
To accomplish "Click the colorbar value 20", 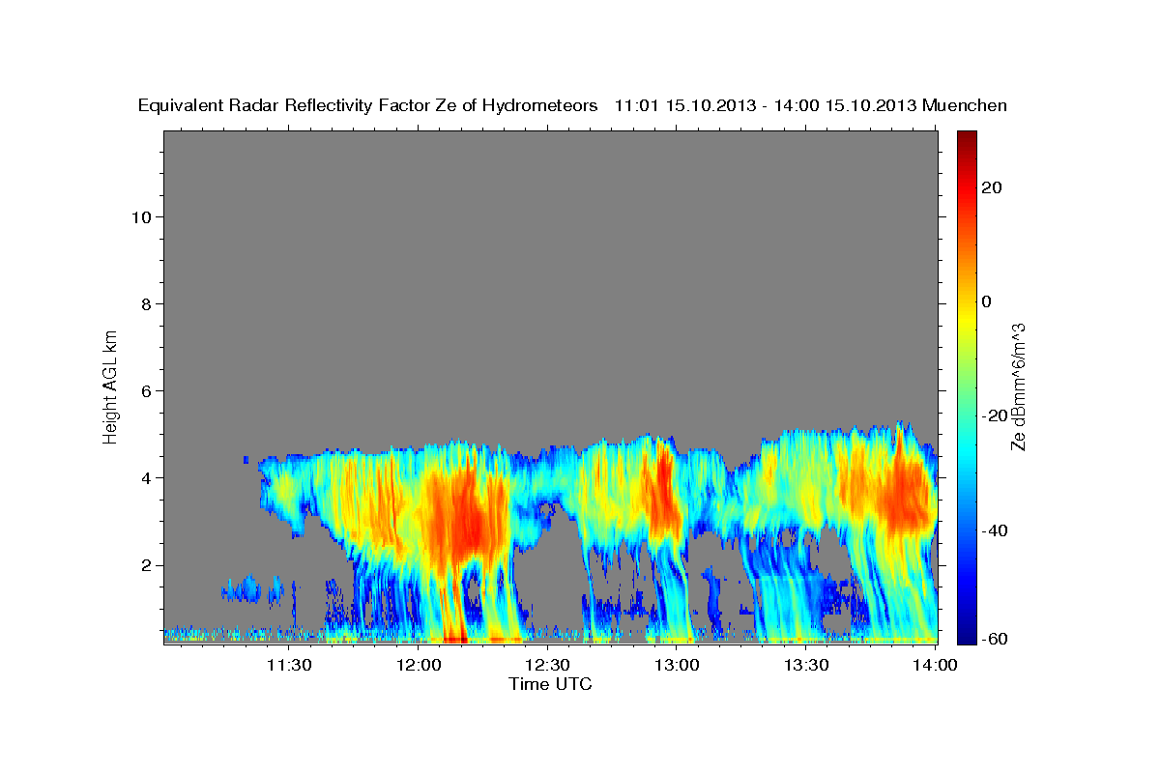I will 992,187.
